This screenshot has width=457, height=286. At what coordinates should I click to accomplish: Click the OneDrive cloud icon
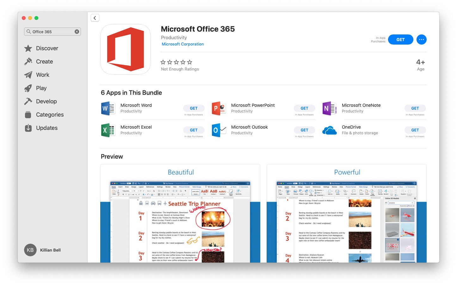click(x=329, y=130)
